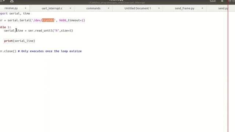The height and width of the screenshot is (132, 235).
Task: Expand the Open dropdown arrow
Action: pyautogui.click(x=4, y=1)
